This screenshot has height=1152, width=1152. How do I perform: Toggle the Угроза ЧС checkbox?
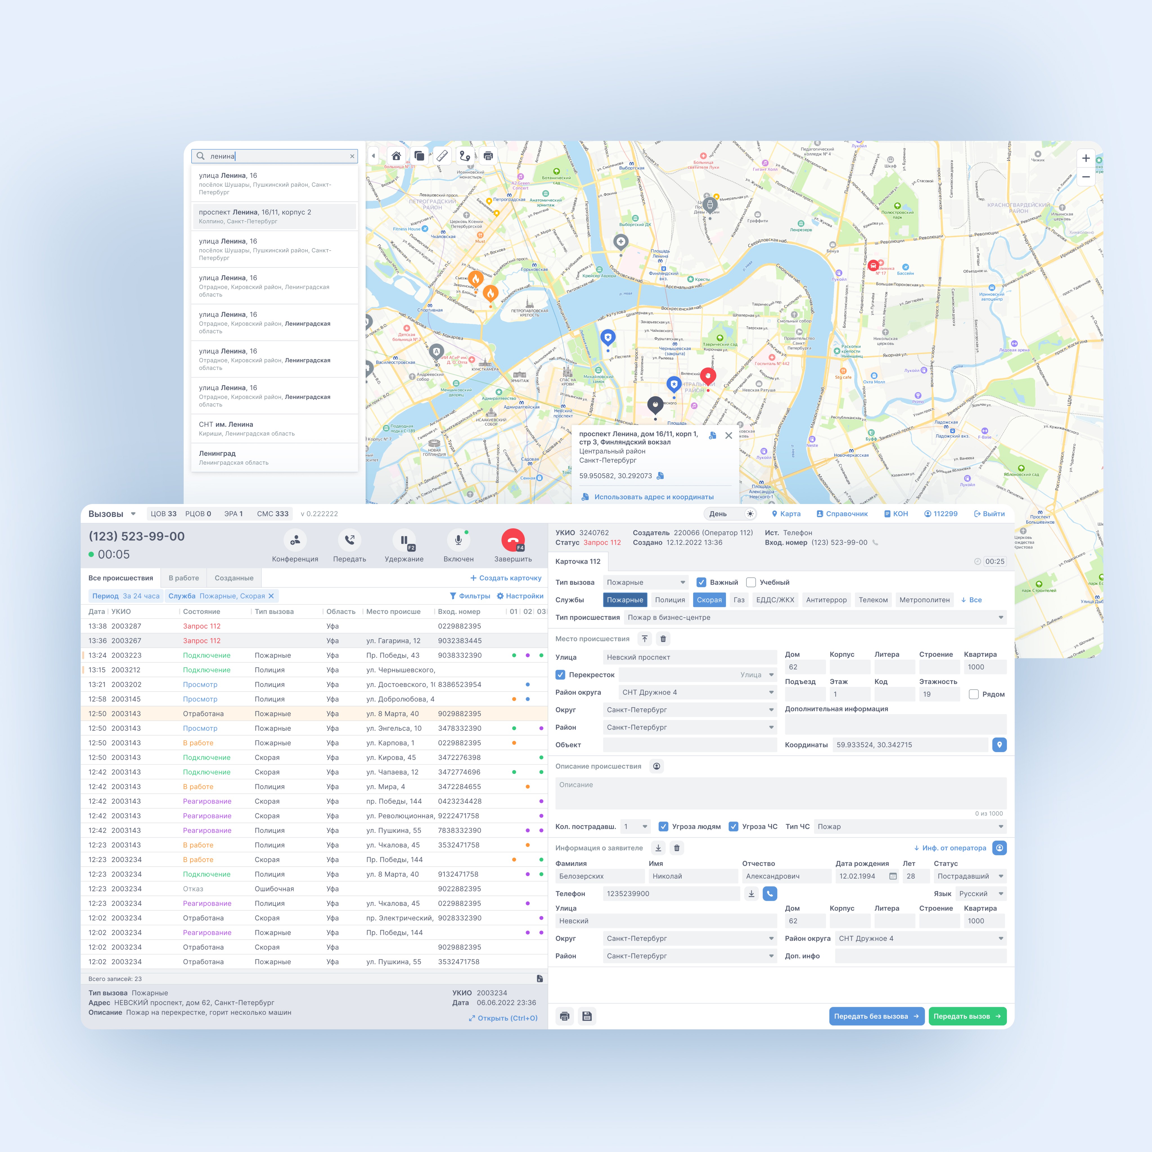733,826
